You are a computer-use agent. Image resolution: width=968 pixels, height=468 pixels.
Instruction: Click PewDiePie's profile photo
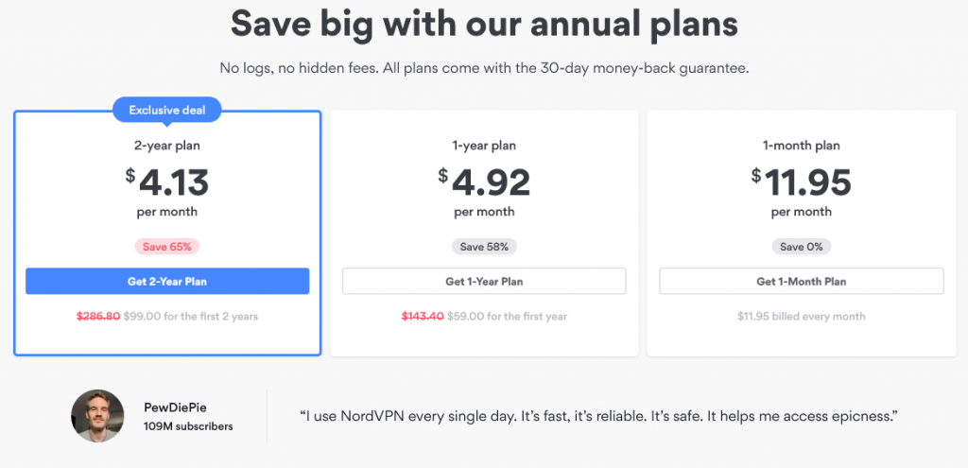pyautogui.click(x=97, y=415)
